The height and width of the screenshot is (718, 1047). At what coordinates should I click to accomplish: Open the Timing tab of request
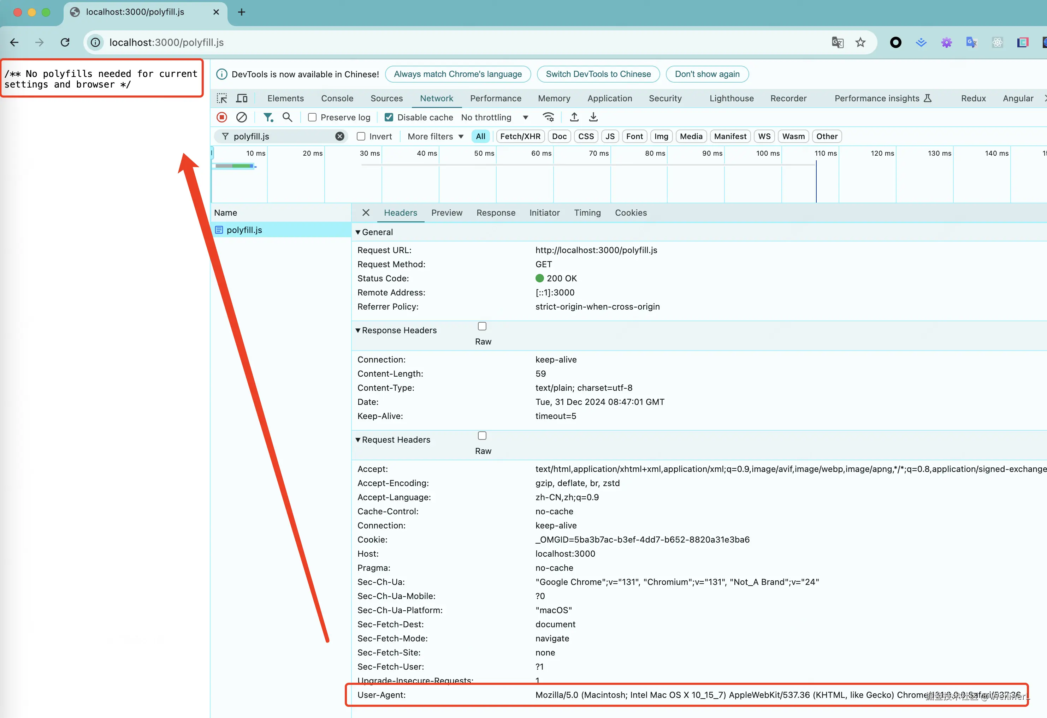587,213
